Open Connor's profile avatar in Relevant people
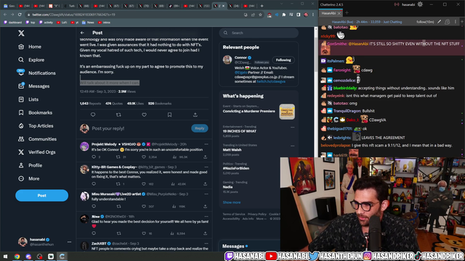This screenshot has height=261, width=465. pyautogui.click(x=227, y=59)
